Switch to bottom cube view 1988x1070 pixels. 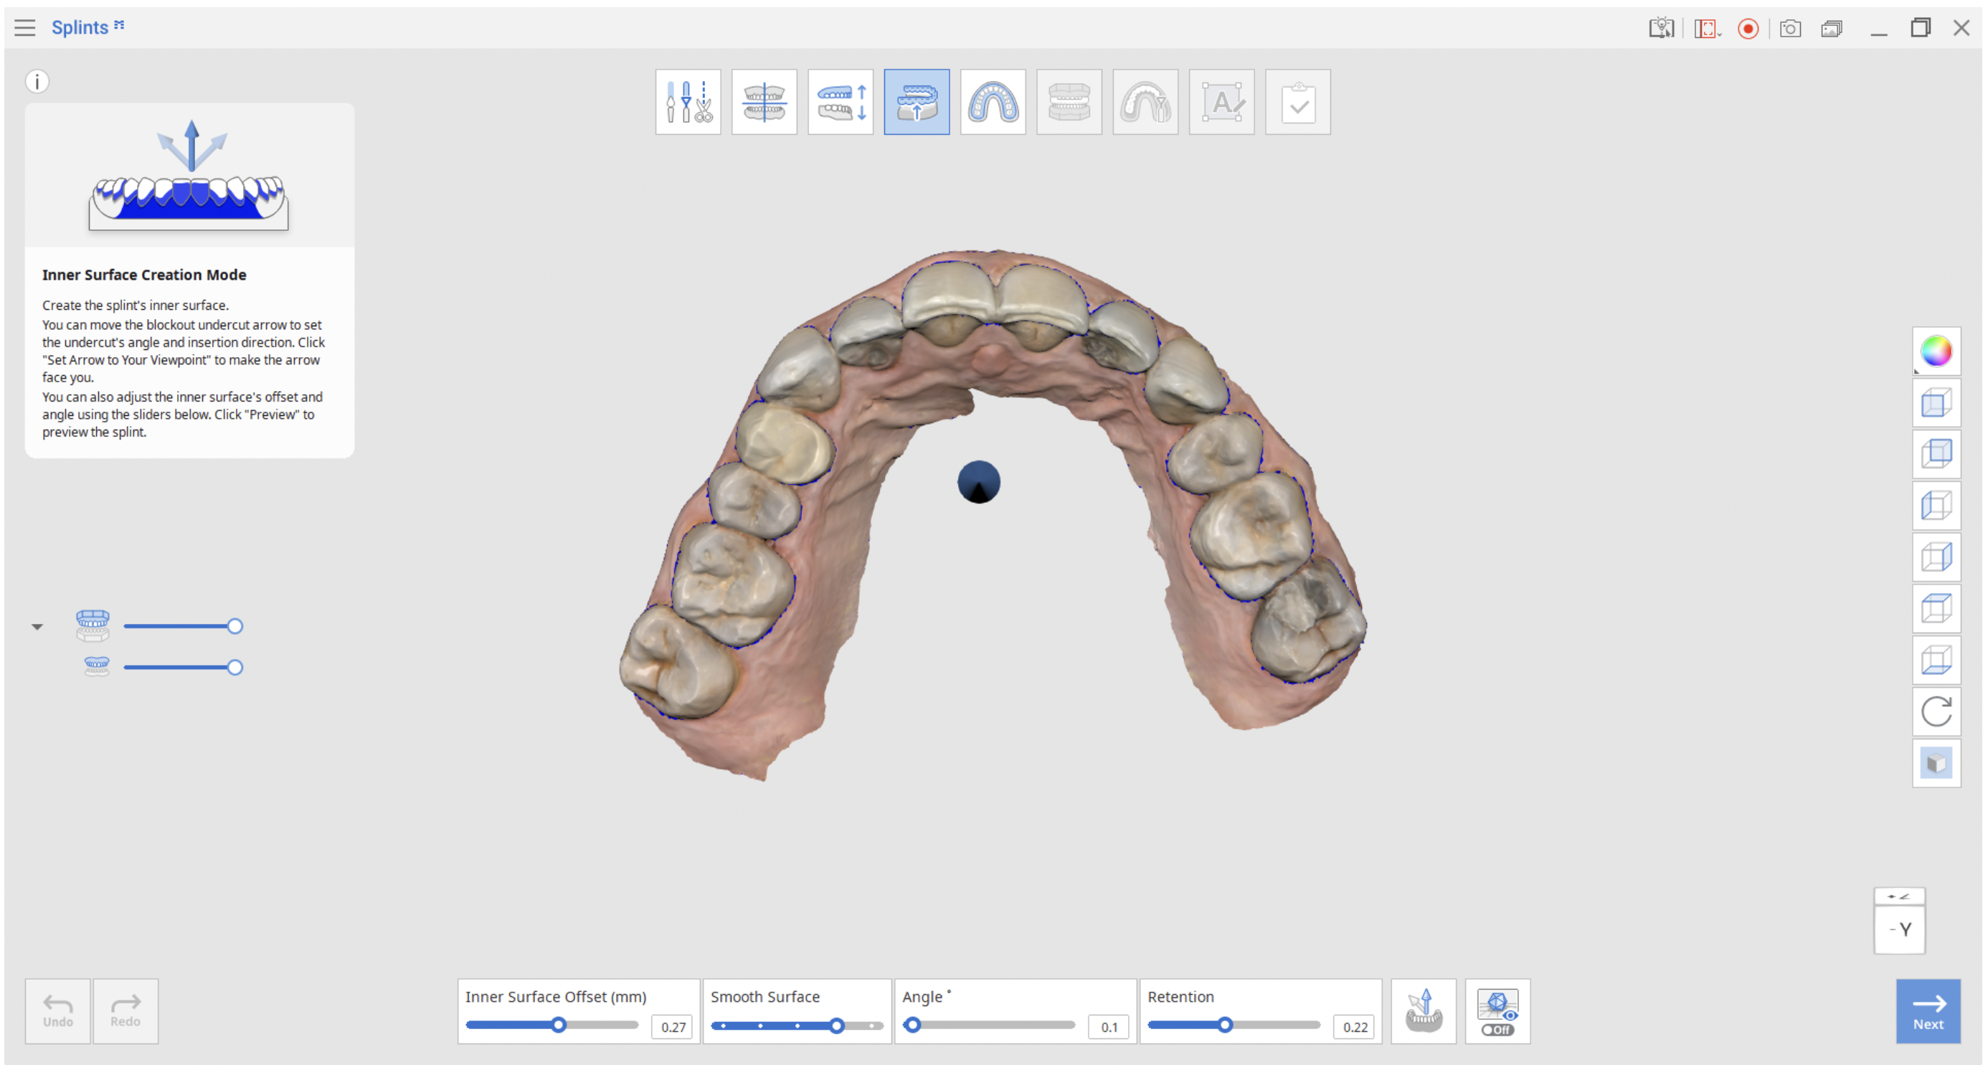click(1936, 661)
